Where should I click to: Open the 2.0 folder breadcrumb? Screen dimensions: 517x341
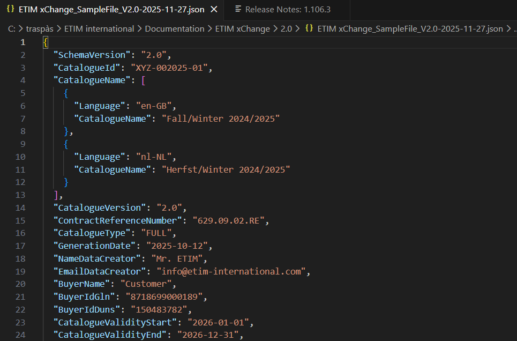point(286,29)
